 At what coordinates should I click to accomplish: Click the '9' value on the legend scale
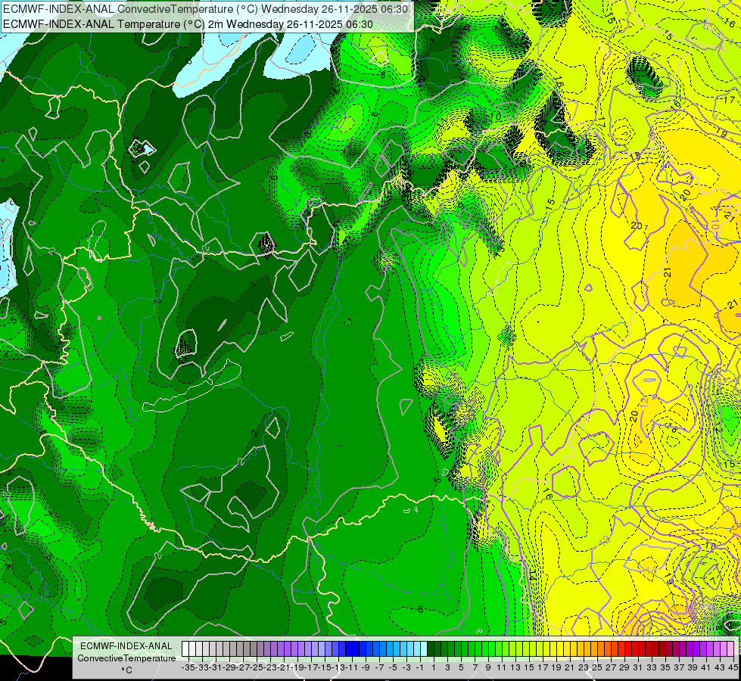(488, 667)
